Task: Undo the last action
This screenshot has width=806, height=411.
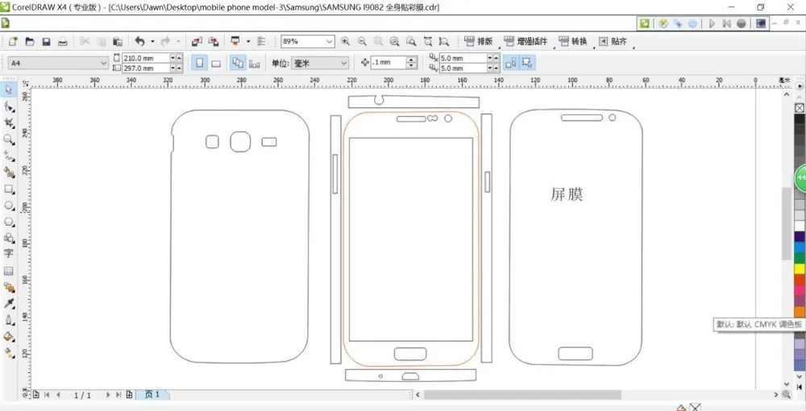Action: (x=139, y=41)
